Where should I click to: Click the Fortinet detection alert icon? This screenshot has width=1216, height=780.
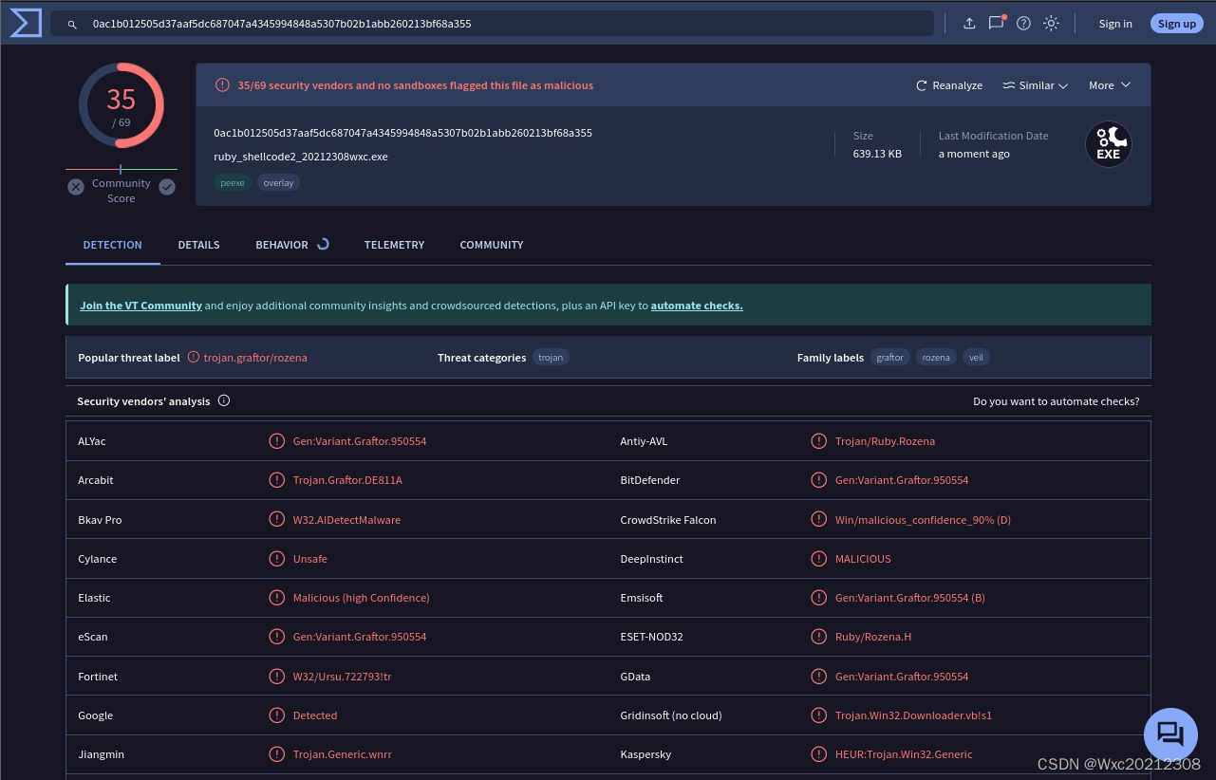[276, 677]
